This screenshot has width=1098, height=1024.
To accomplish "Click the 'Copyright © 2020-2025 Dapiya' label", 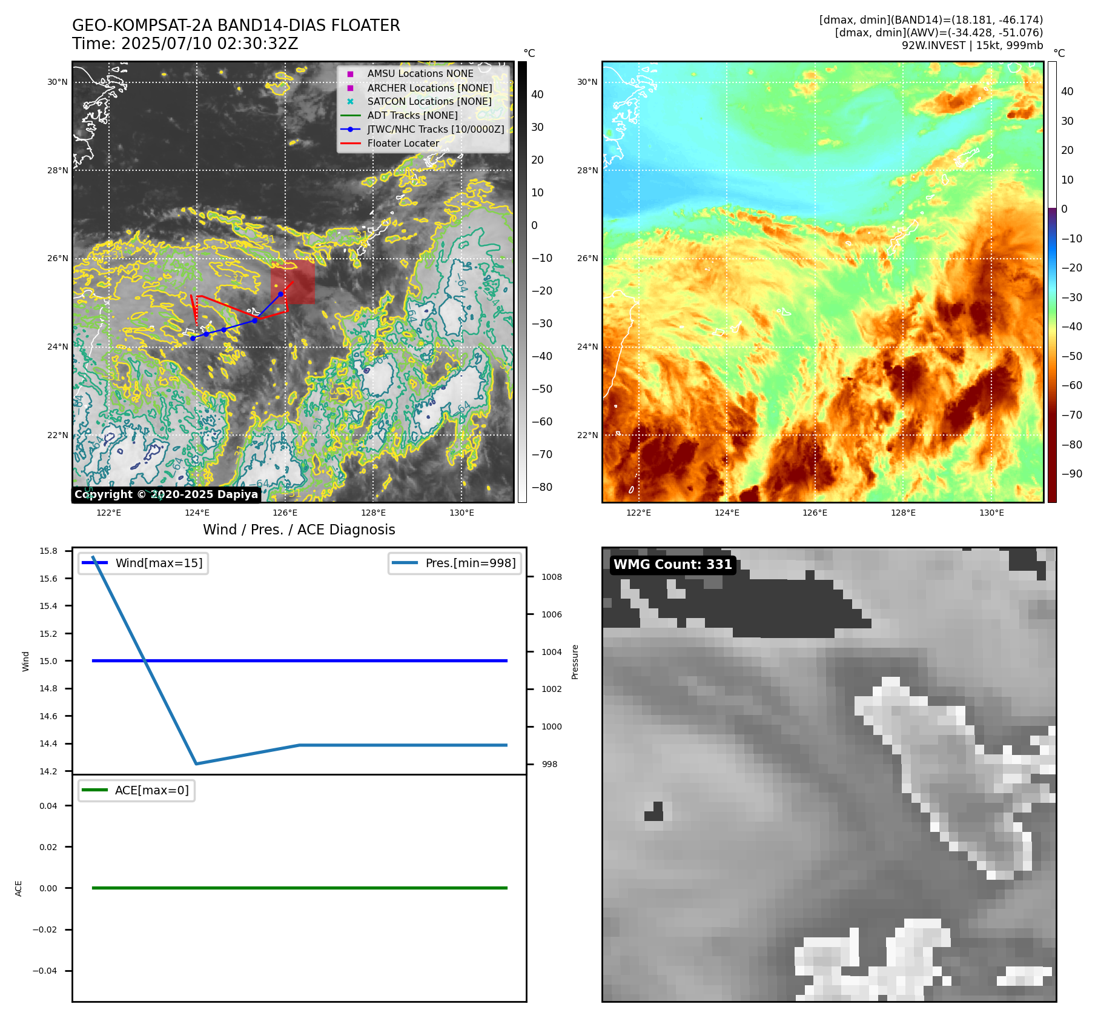I will (x=167, y=494).
